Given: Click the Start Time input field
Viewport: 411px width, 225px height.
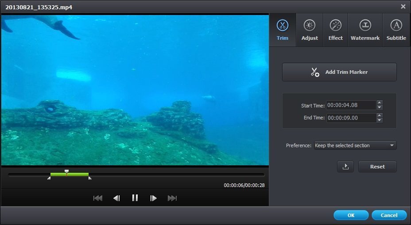Looking at the screenshot, I should 351,105.
